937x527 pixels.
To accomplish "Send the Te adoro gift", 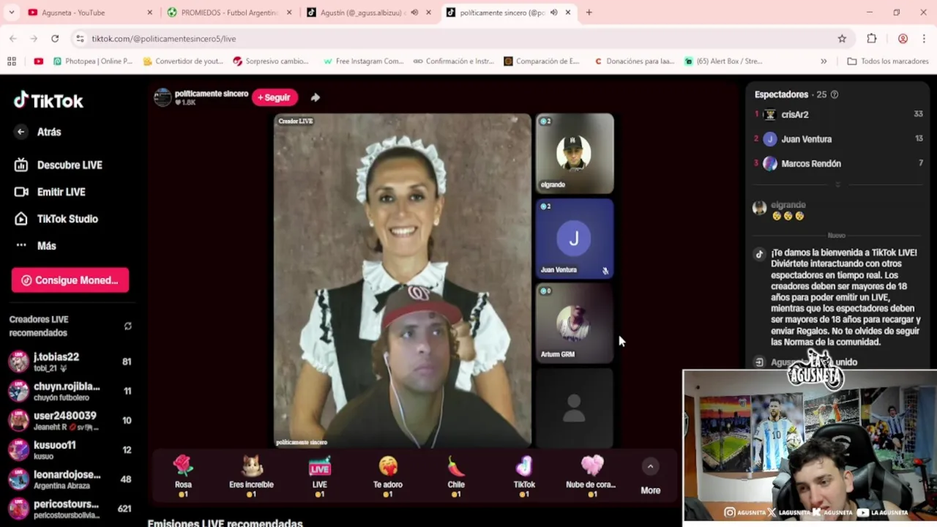I will point(388,476).
